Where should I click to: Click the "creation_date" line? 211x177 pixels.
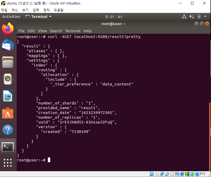[x=76, y=113]
